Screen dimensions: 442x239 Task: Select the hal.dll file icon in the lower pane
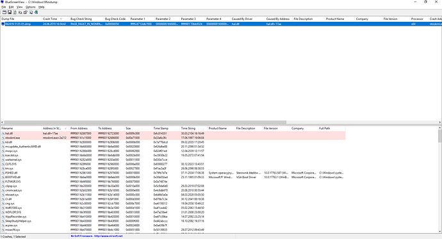click(3, 133)
